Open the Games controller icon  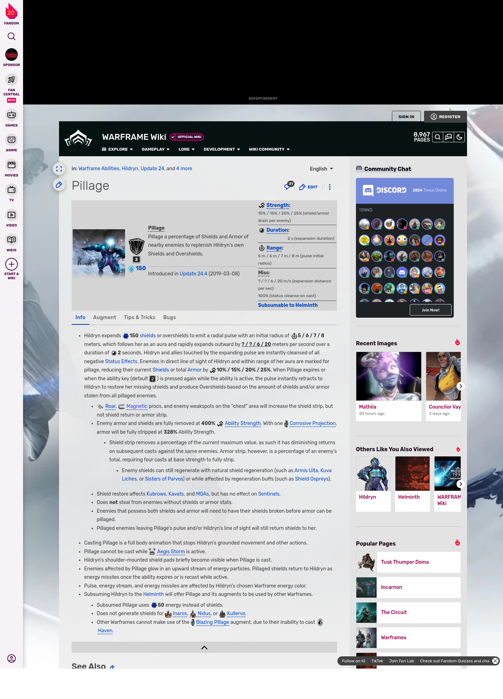pyautogui.click(x=12, y=115)
